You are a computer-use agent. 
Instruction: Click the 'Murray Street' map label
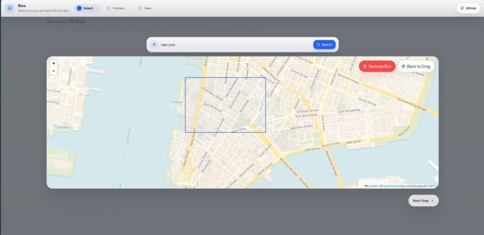point(213,108)
